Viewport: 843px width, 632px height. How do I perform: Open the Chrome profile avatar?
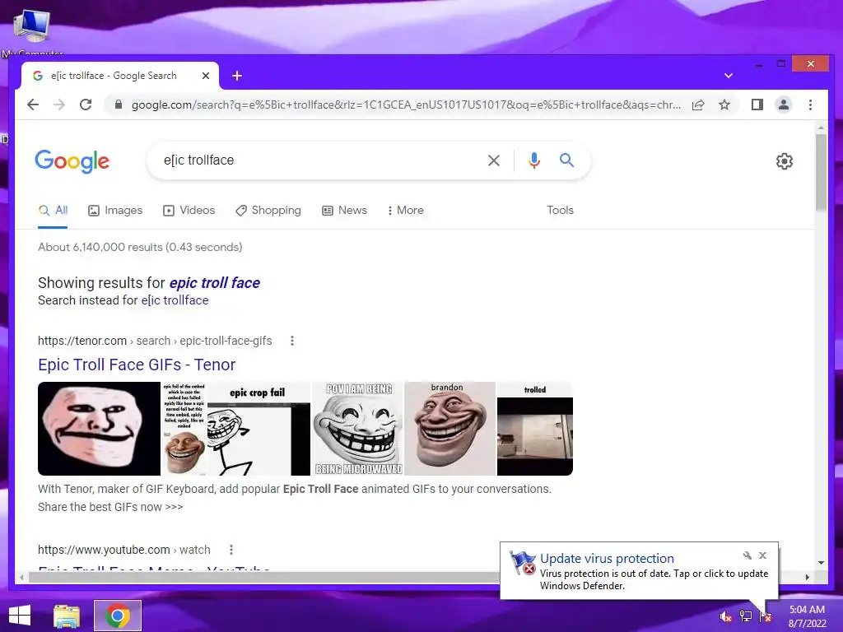coord(784,105)
